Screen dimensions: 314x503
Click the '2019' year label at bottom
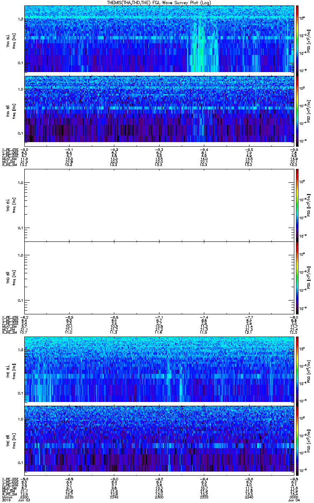[x=6, y=500]
